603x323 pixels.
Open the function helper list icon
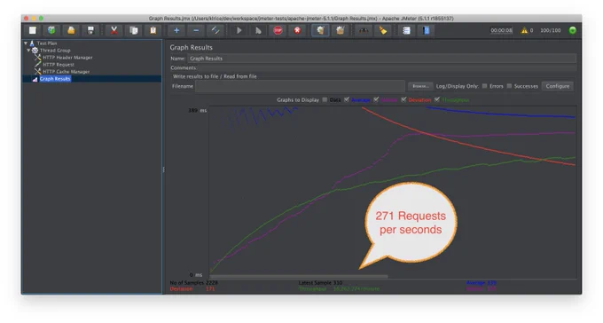click(x=406, y=30)
